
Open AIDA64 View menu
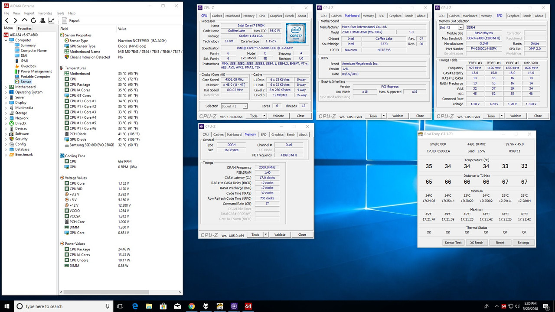pyautogui.click(x=16, y=13)
